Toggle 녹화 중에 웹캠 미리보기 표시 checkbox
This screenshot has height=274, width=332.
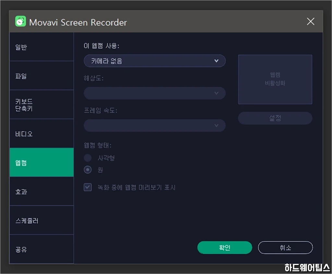pos(88,187)
